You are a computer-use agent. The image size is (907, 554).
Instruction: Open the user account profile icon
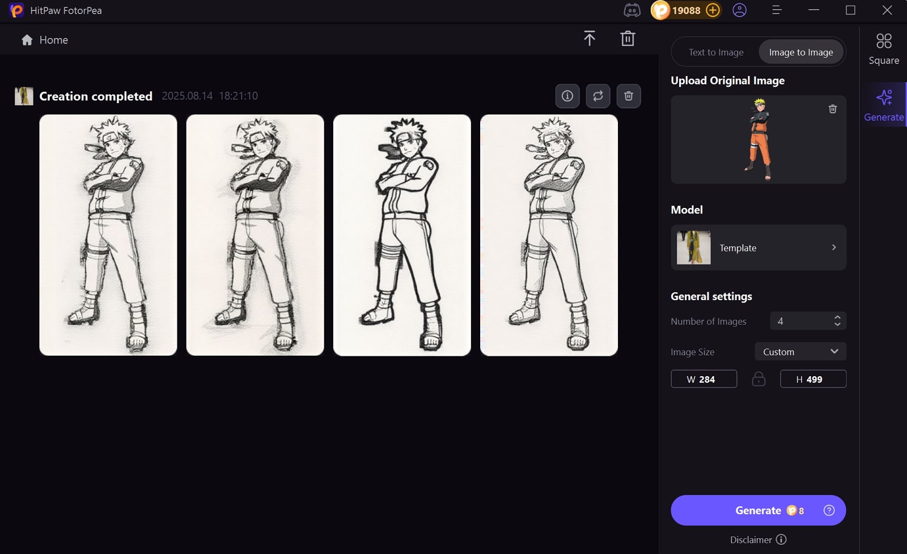pyautogui.click(x=740, y=10)
